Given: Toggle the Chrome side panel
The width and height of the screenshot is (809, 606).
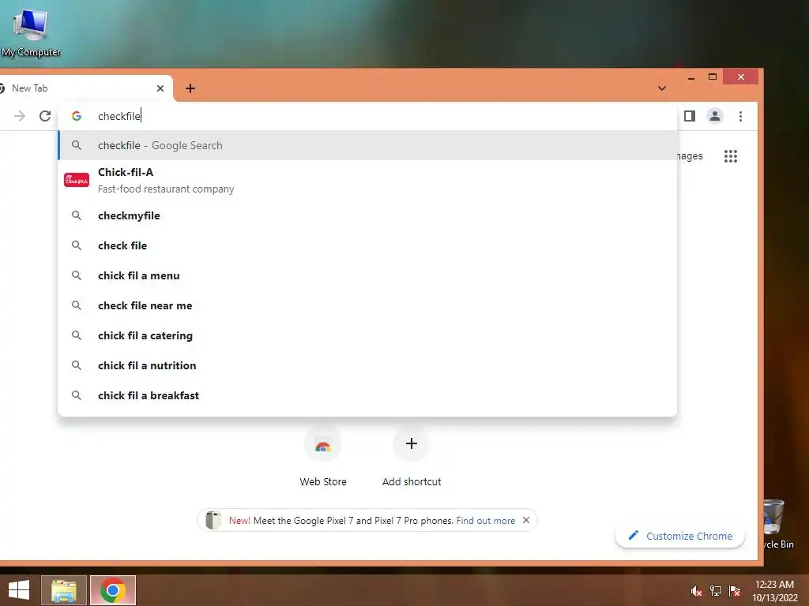Looking at the screenshot, I should point(689,116).
